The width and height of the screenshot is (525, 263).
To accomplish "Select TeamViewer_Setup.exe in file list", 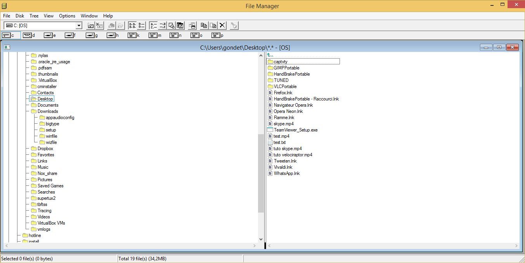I will click(x=295, y=130).
